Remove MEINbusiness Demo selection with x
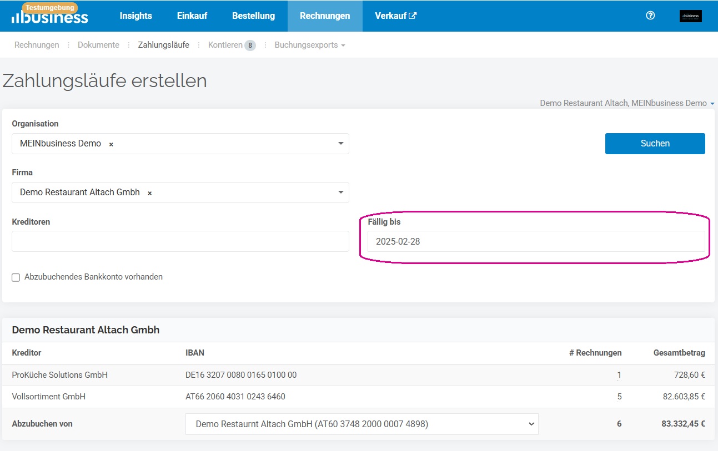The image size is (718, 451). [111, 144]
